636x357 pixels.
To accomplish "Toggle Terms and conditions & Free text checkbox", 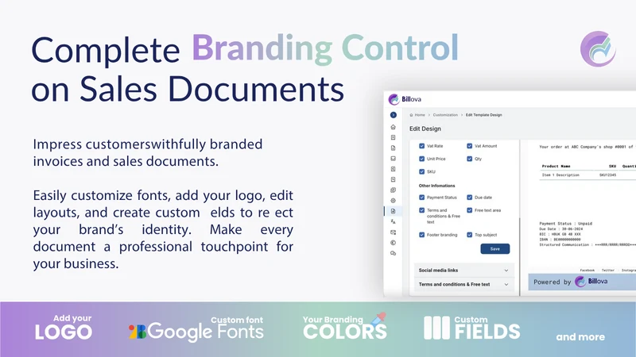I will click(422, 210).
